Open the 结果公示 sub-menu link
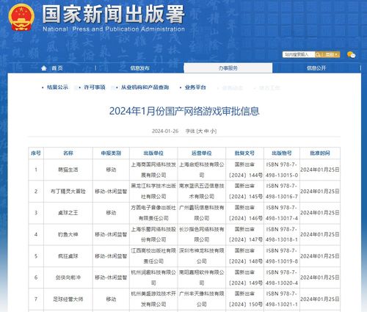 [x=57, y=87]
